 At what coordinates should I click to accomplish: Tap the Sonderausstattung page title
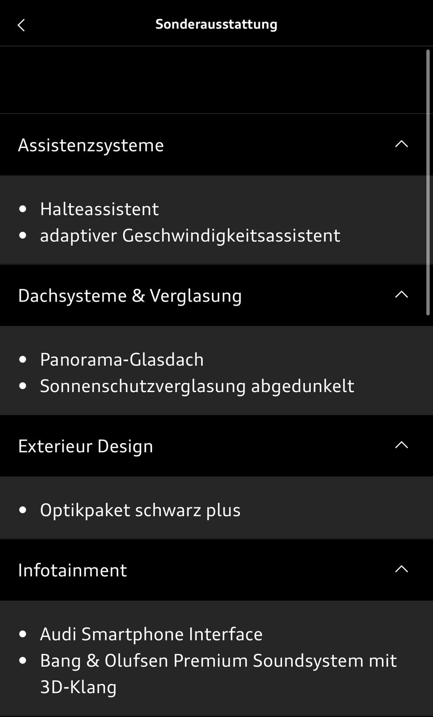pos(216,24)
